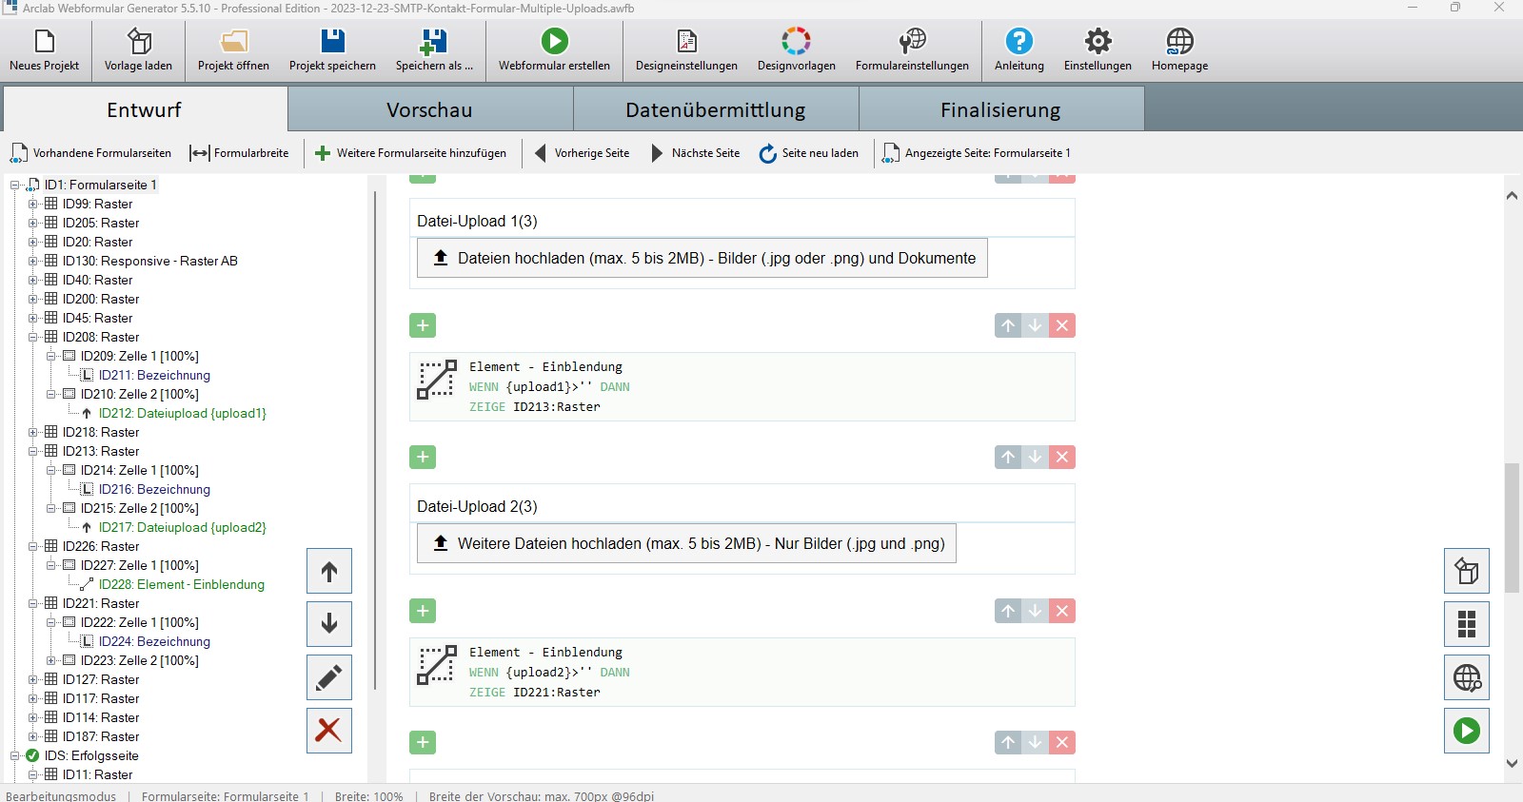The width and height of the screenshot is (1523, 802).
Task: Select ID212: Dateiupload {upload1} in tree
Action: click(182, 413)
